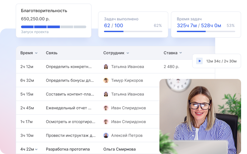Screen dimensions: 247x154
Task: Expand the 4ч 22м time chevron
Action: [36, 149]
